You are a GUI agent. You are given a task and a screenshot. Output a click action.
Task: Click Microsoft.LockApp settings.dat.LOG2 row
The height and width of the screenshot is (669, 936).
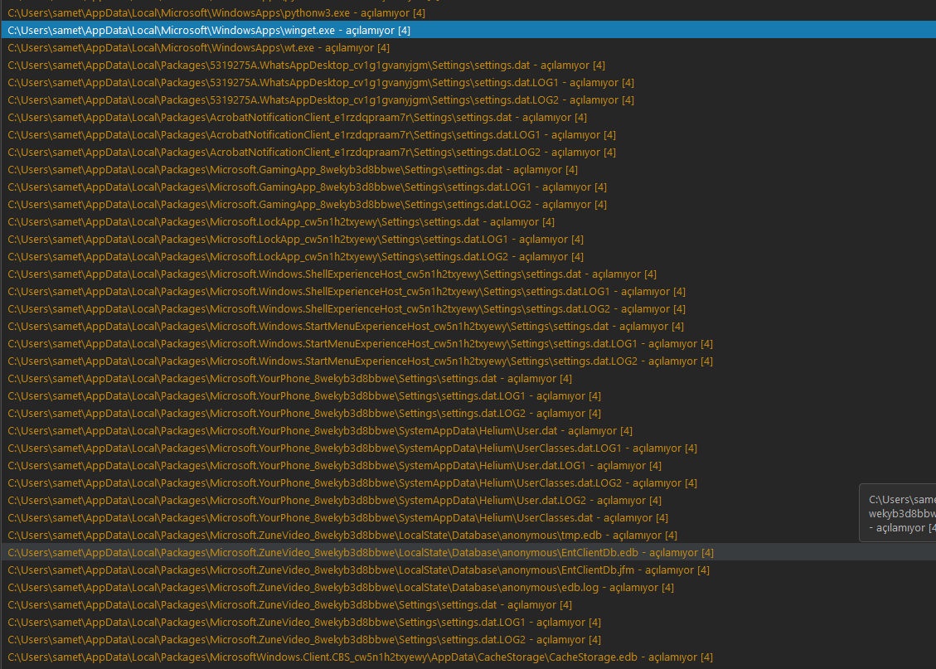click(468, 257)
